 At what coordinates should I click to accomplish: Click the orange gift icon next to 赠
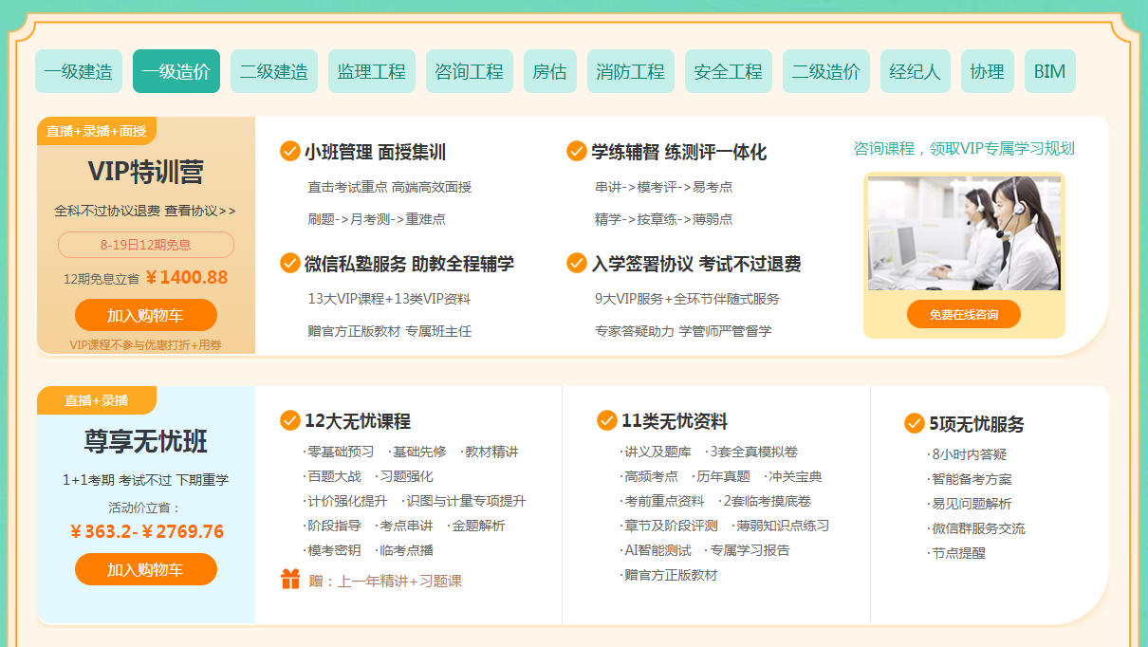(290, 580)
